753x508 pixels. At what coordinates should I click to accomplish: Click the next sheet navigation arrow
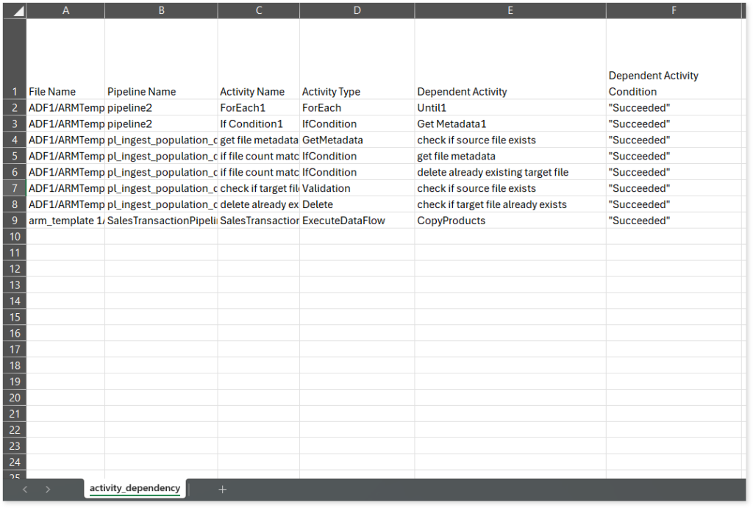pos(49,489)
